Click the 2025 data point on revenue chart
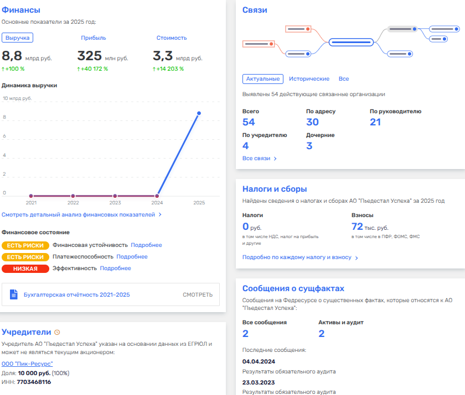465x395 pixels. click(199, 113)
